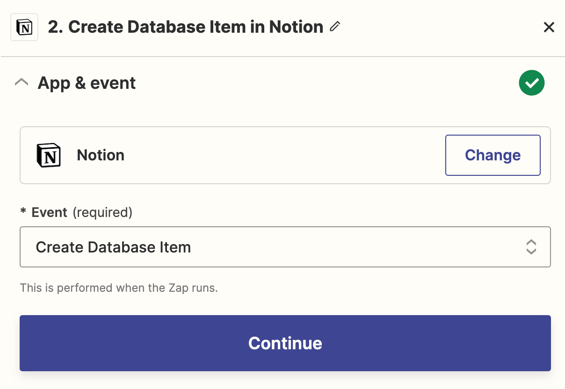Open the Event dropdown field
This screenshot has height=389, width=565.
pos(285,247)
